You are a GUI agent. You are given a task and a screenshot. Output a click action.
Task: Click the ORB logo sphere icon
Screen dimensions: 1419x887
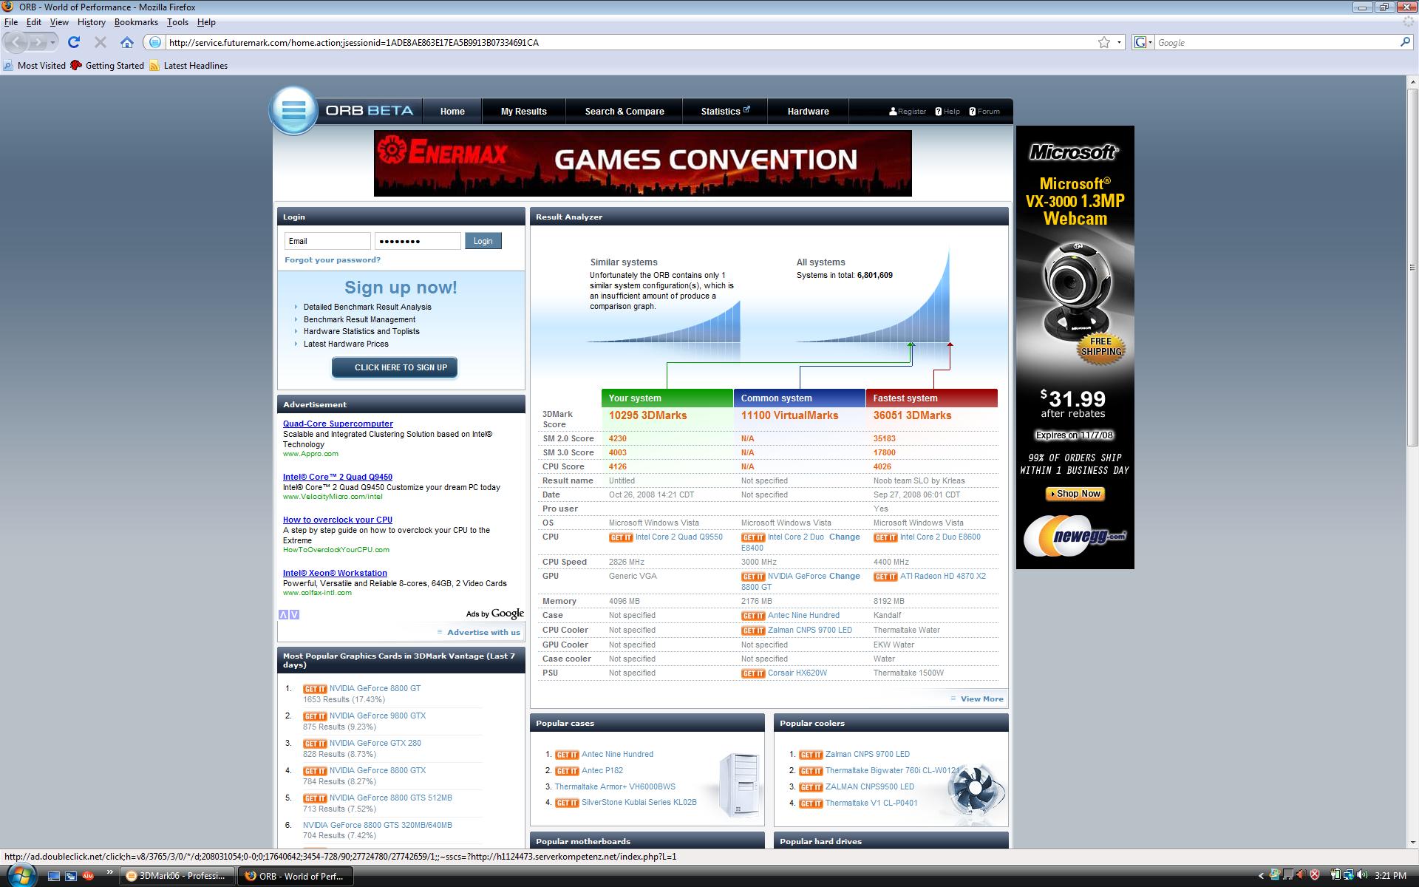pos(293,111)
